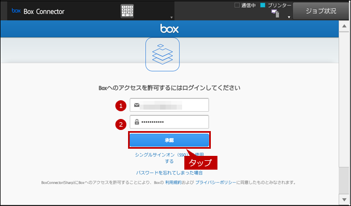Click the printer status device icon
Viewport: 351px width, 206px height.
(275, 14)
